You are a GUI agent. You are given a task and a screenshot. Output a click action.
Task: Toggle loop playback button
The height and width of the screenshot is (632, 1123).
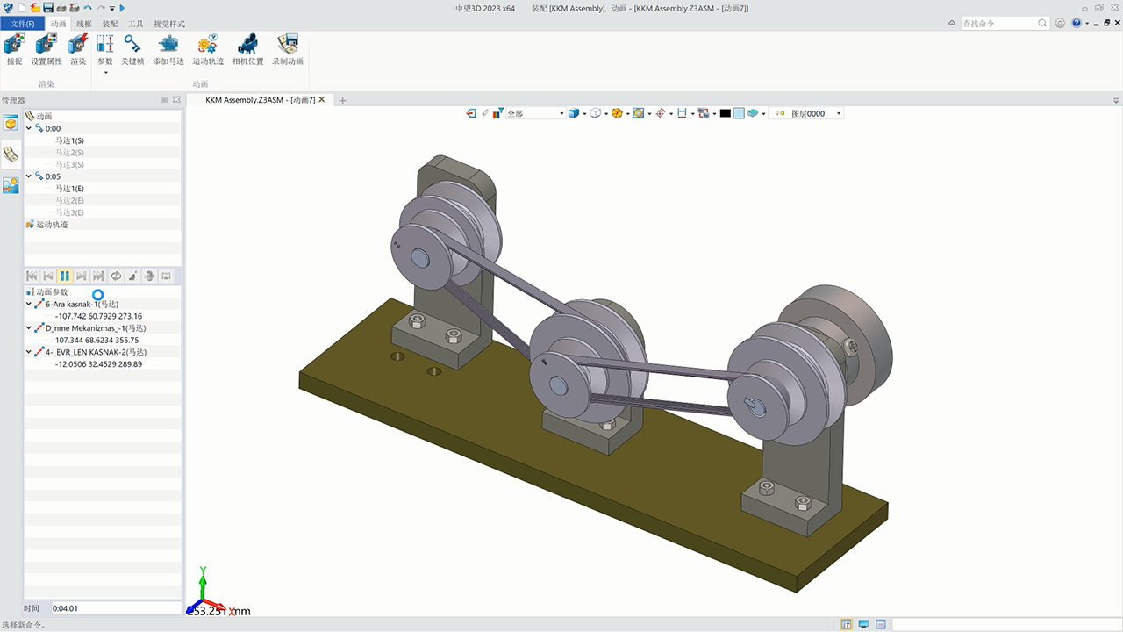[x=115, y=276]
